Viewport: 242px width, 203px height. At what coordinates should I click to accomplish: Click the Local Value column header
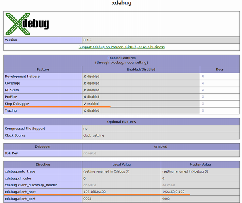121,165
